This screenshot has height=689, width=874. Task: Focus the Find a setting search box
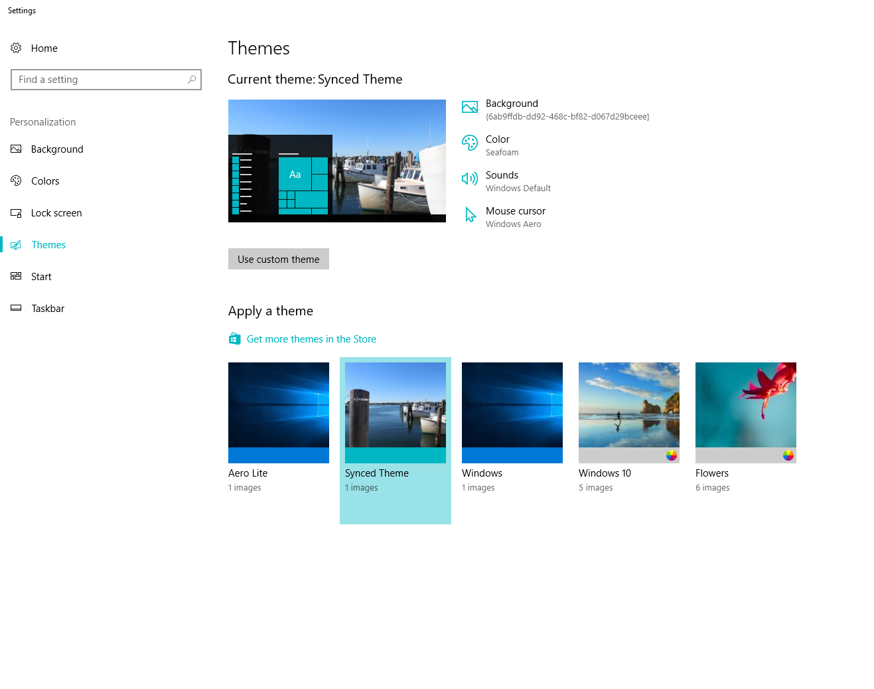(106, 80)
